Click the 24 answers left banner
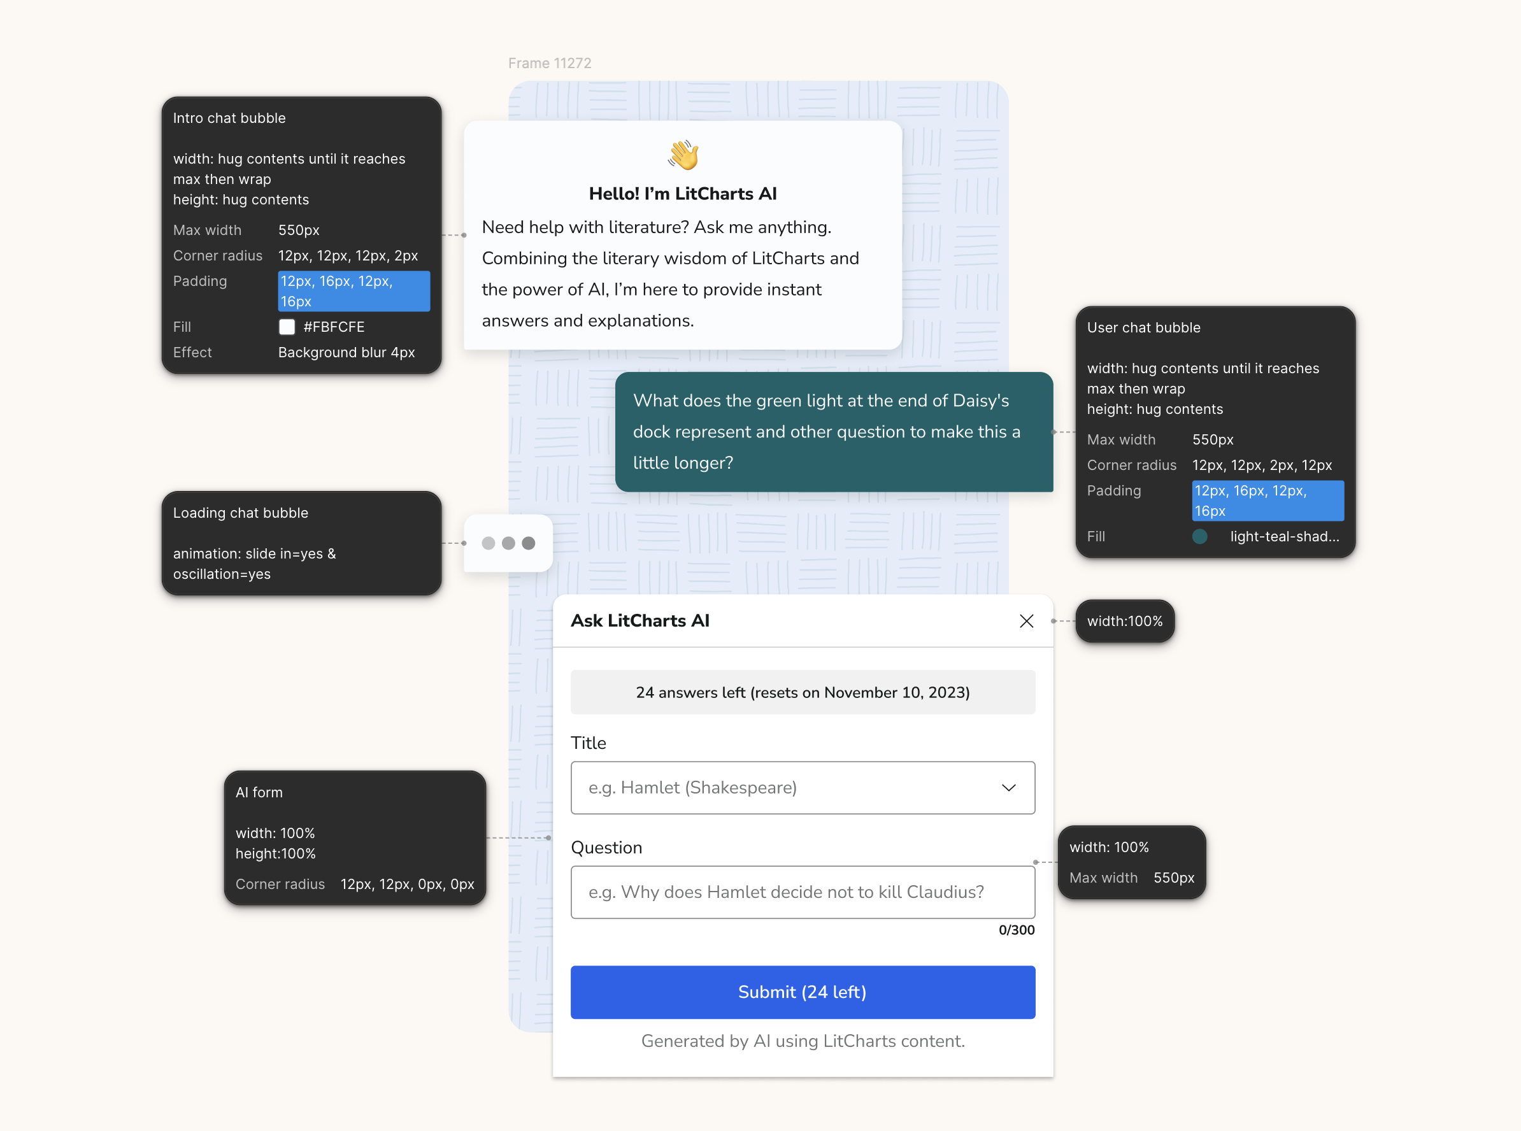The width and height of the screenshot is (1521, 1131). click(802, 692)
